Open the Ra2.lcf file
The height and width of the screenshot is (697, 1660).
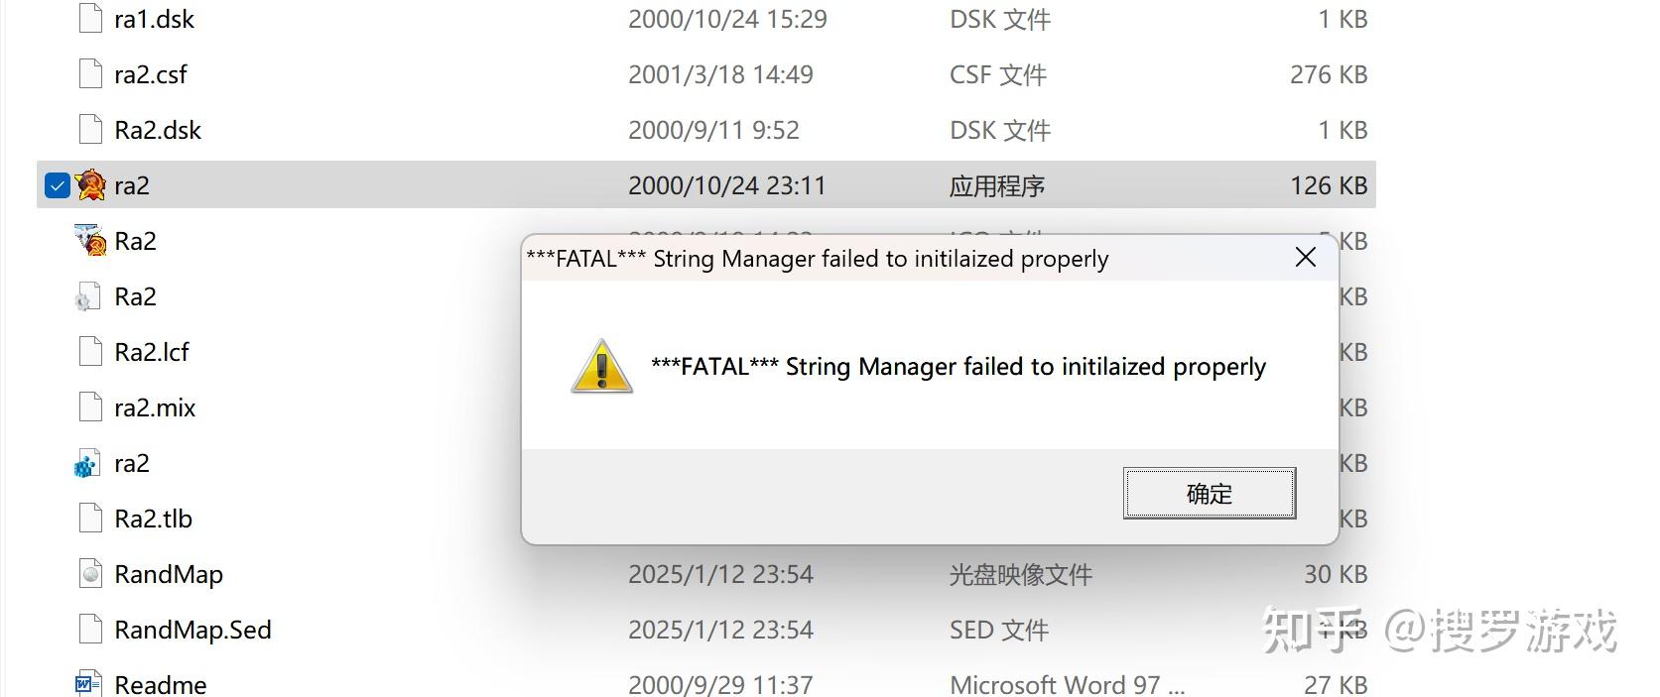(x=151, y=351)
